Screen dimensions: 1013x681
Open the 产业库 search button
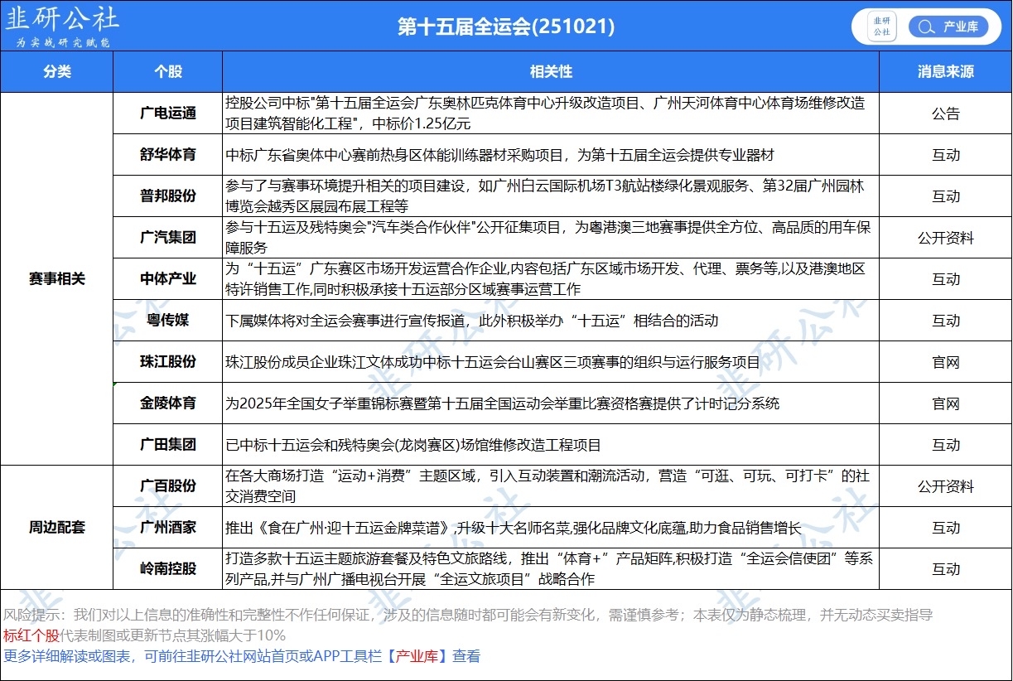click(x=948, y=27)
